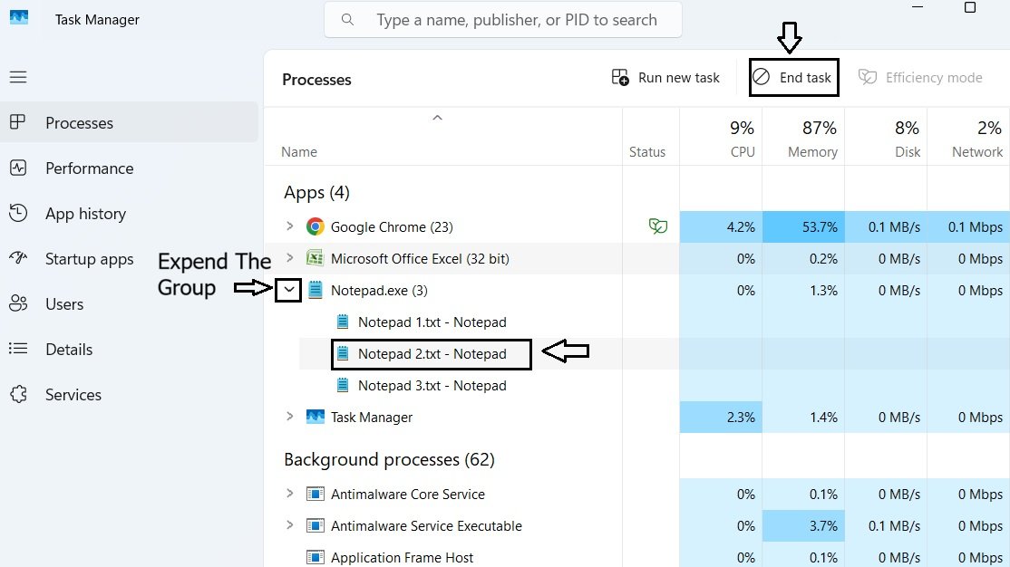1010x567 pixels.
Task: Click the Notepad.exe group icon
Action: [x=315, y=290]
